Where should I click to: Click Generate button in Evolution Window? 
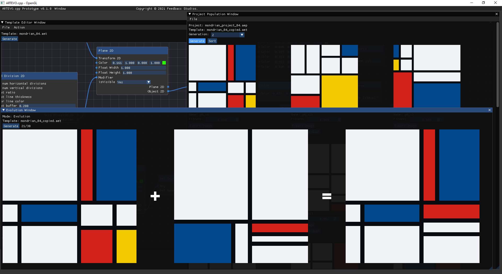pyautogui.click(x=11, y=126)
